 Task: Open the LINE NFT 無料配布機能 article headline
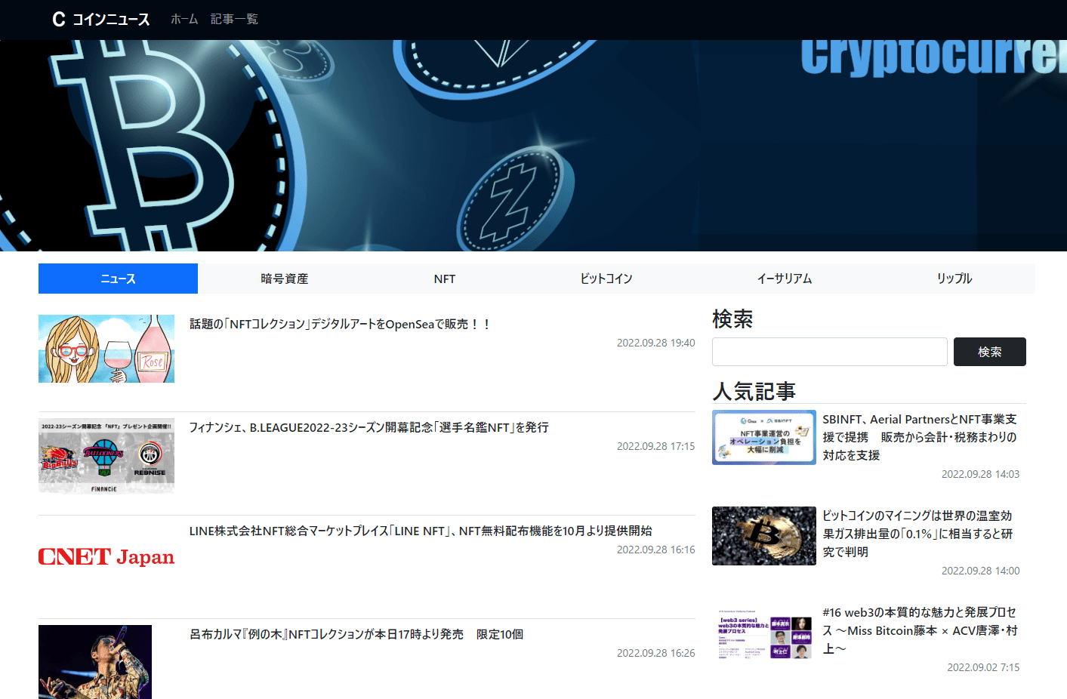(421, 531)
